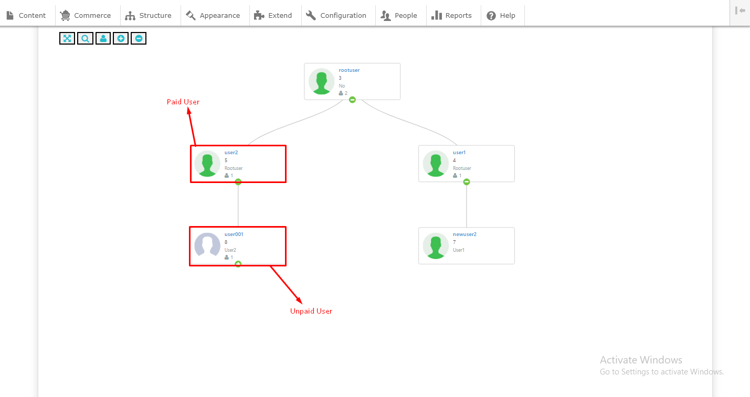Open the Structure admin menu
This screenshot has height=397, width=750.
(x=149, y=15)
